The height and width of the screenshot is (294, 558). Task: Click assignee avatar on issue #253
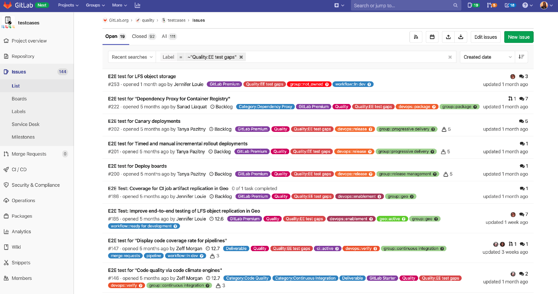[513, 77]
